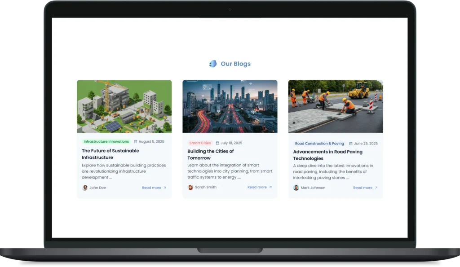Select the Infrastructure Innovations category tag
The image size is (460, 267).
pyautogui.click(x=106, y=142)
